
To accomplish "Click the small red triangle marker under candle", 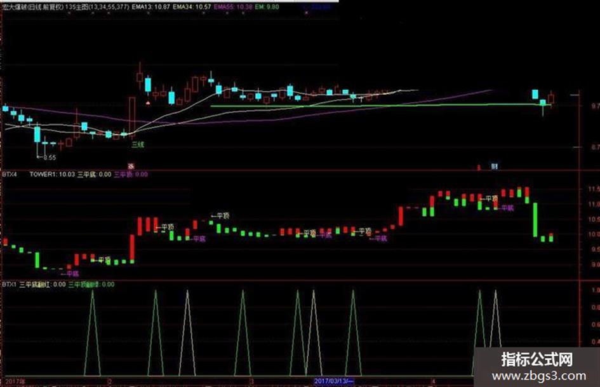I will tap(148, 103).
